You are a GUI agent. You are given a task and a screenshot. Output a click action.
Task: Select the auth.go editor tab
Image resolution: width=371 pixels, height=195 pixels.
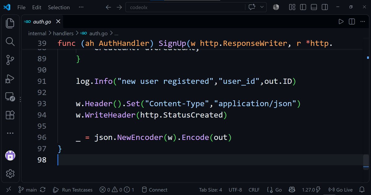tap(42, 22)
